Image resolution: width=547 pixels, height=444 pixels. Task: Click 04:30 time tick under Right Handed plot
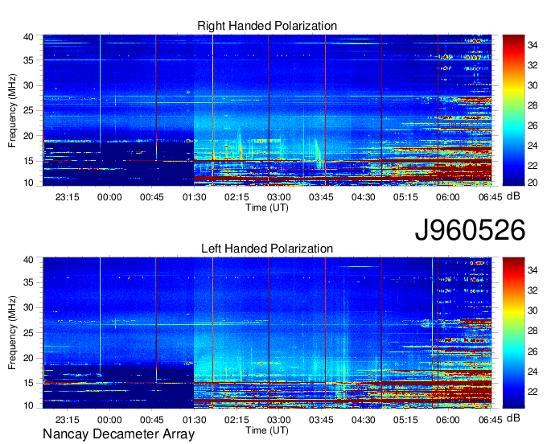(363, 197)
